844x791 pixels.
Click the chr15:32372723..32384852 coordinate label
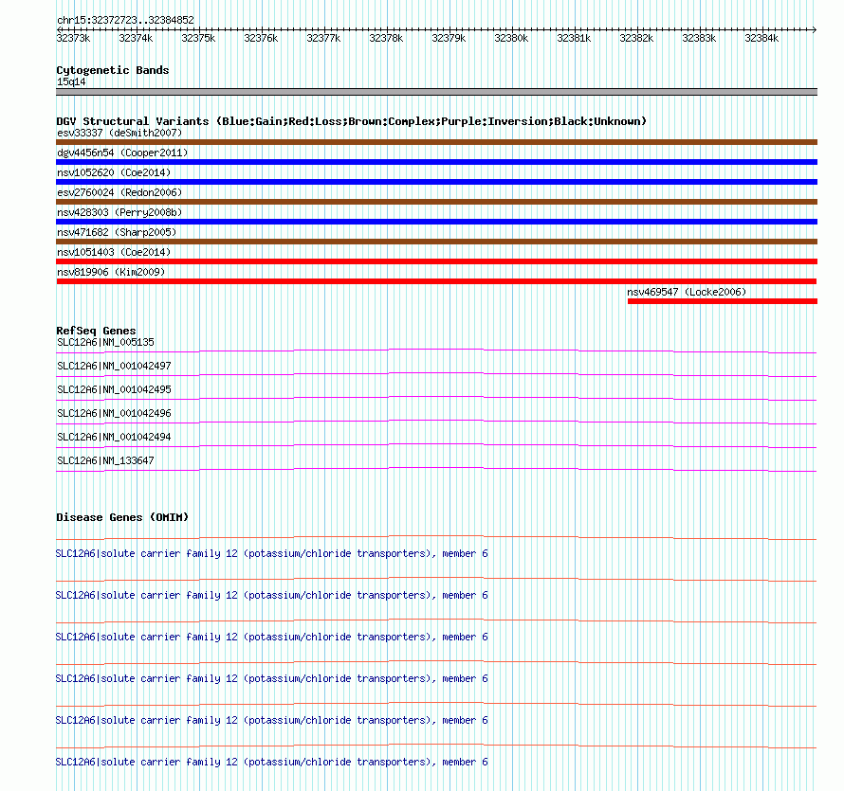pos(125,20)
